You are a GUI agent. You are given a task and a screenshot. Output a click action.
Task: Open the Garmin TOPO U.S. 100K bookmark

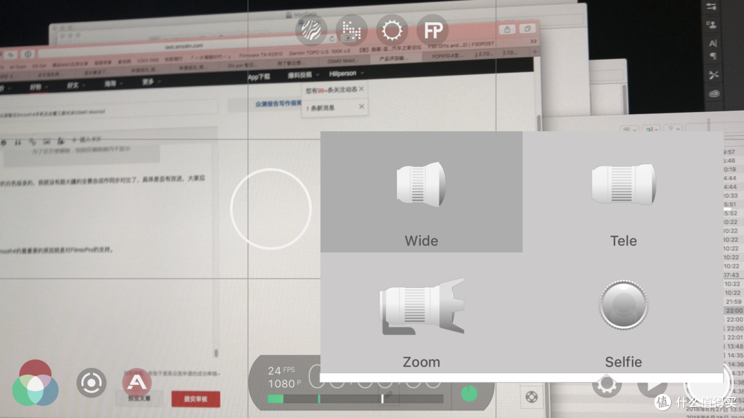click(320, 52)
